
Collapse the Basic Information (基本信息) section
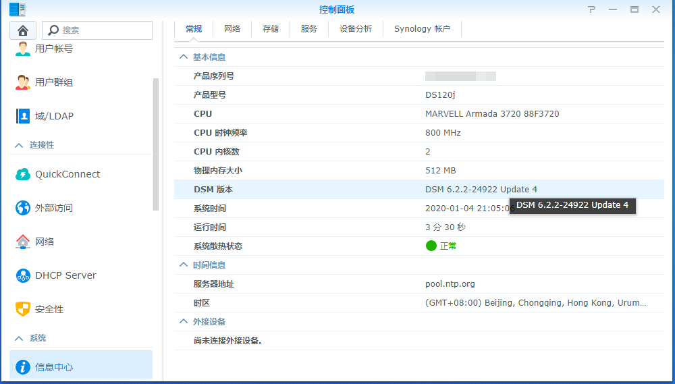coord(183,57)
